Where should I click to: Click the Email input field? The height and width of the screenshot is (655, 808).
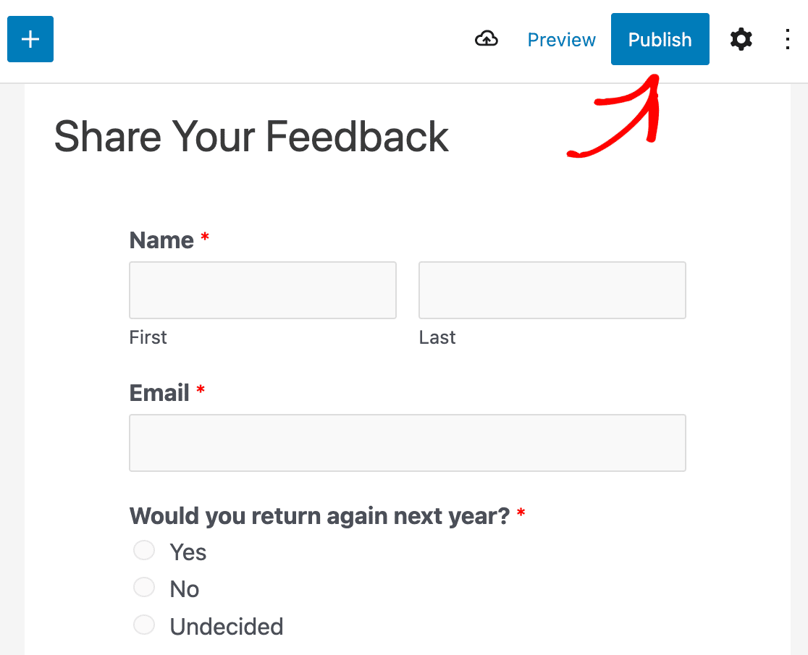click(x=408, y=443)
